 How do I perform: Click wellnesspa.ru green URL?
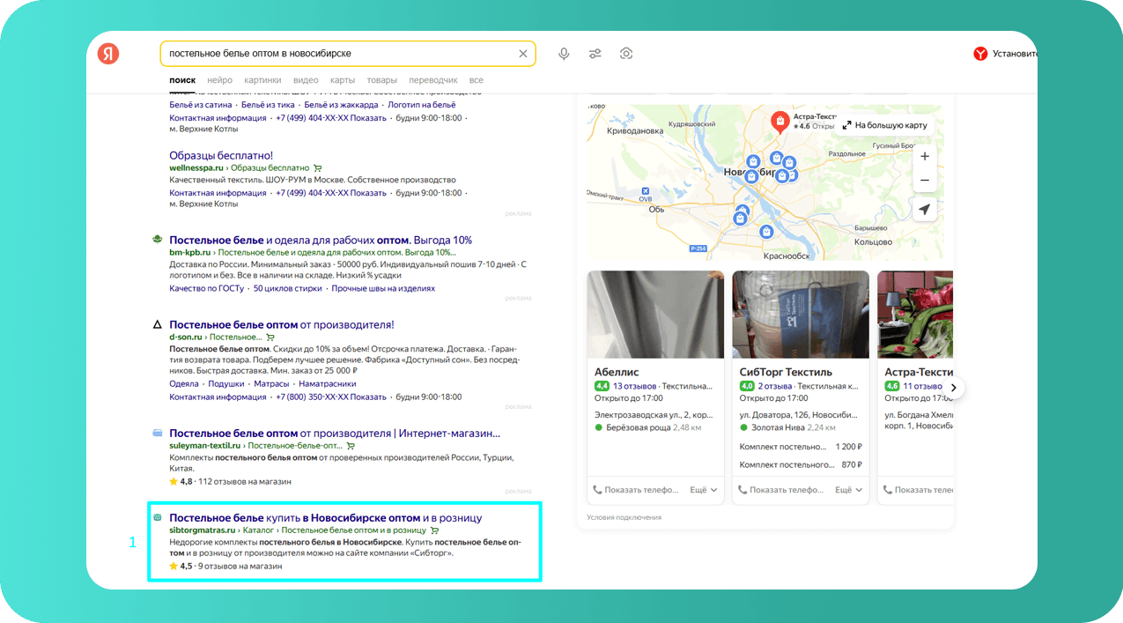point(196,168)
